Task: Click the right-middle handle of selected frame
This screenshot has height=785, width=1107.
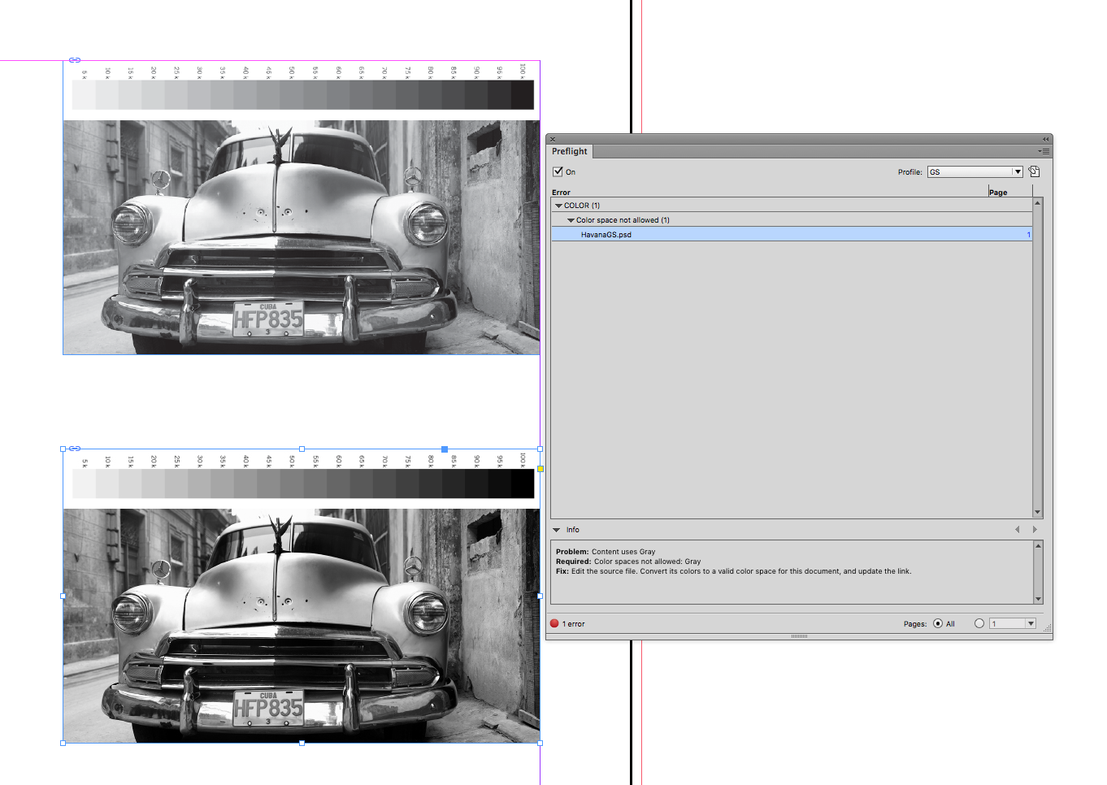Action: click(x=540, y=596)
